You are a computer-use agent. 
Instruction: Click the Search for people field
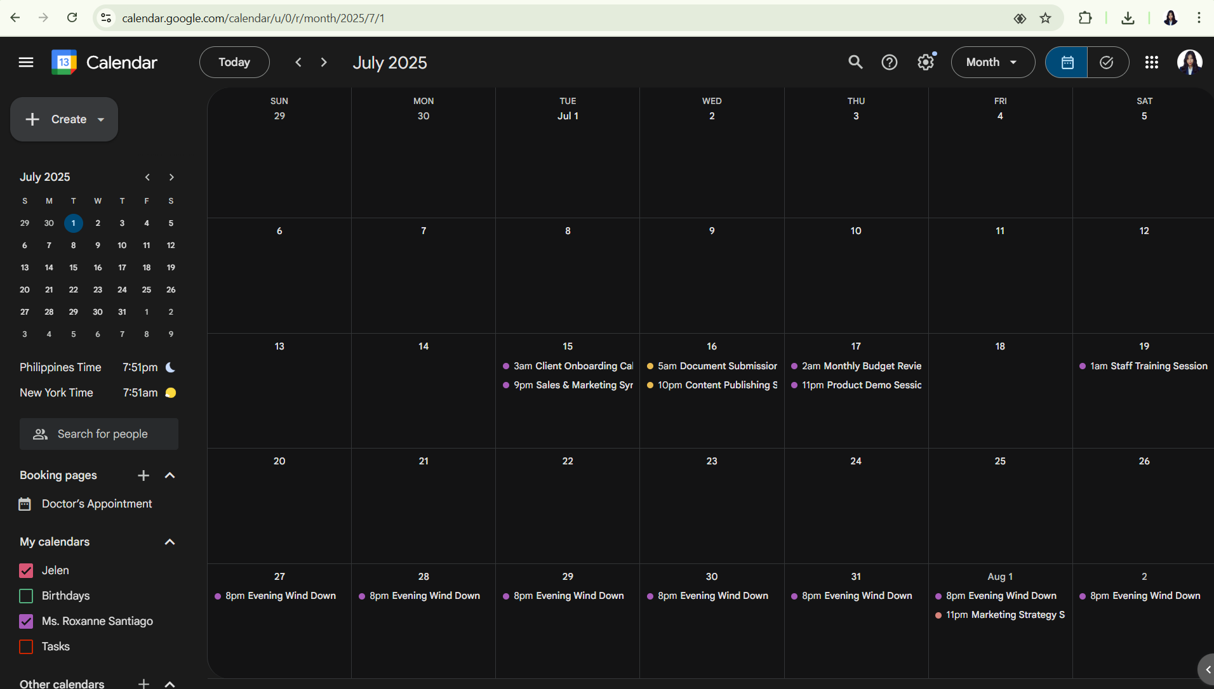[99, 434]
